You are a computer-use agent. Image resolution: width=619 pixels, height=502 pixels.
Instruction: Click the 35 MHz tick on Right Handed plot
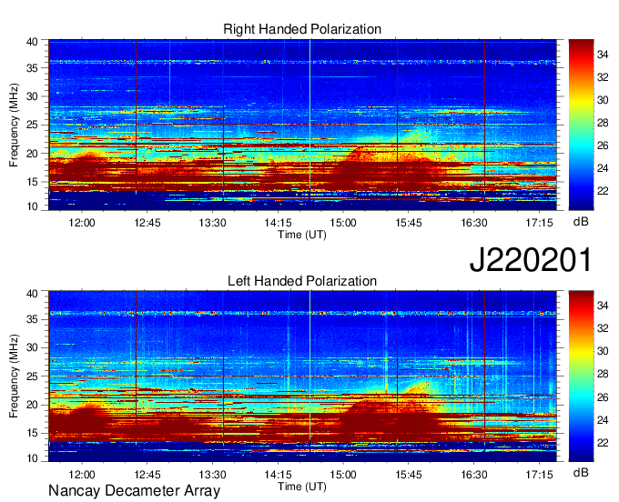[x=33, y=68]
